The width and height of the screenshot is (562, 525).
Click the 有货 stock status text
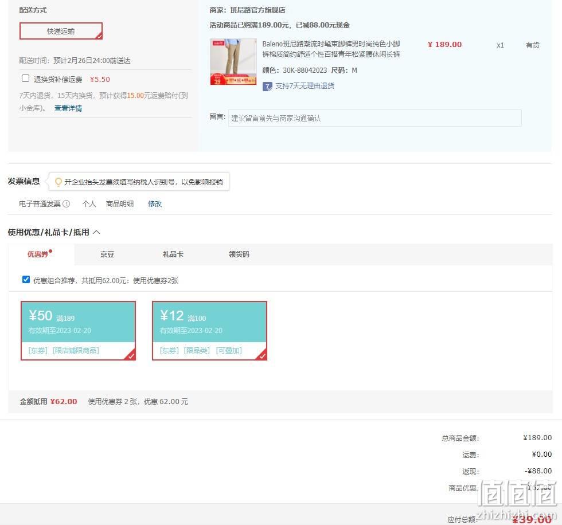(532, 45)
